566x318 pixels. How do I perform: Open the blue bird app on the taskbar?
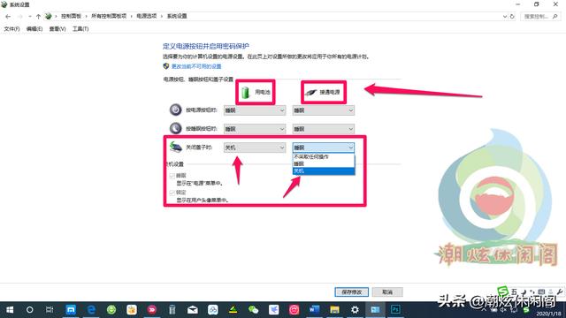point(273,310)
